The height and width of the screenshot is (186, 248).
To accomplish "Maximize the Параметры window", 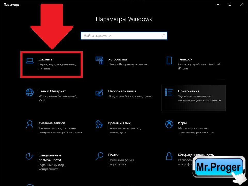I will tap(230, 4).
